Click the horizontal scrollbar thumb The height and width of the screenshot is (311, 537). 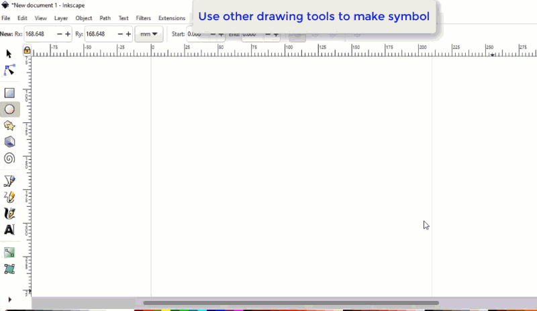tap(291, 303)
